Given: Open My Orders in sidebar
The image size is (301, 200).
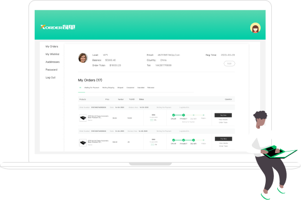Looking at the screenshot, I should point(51,46).
